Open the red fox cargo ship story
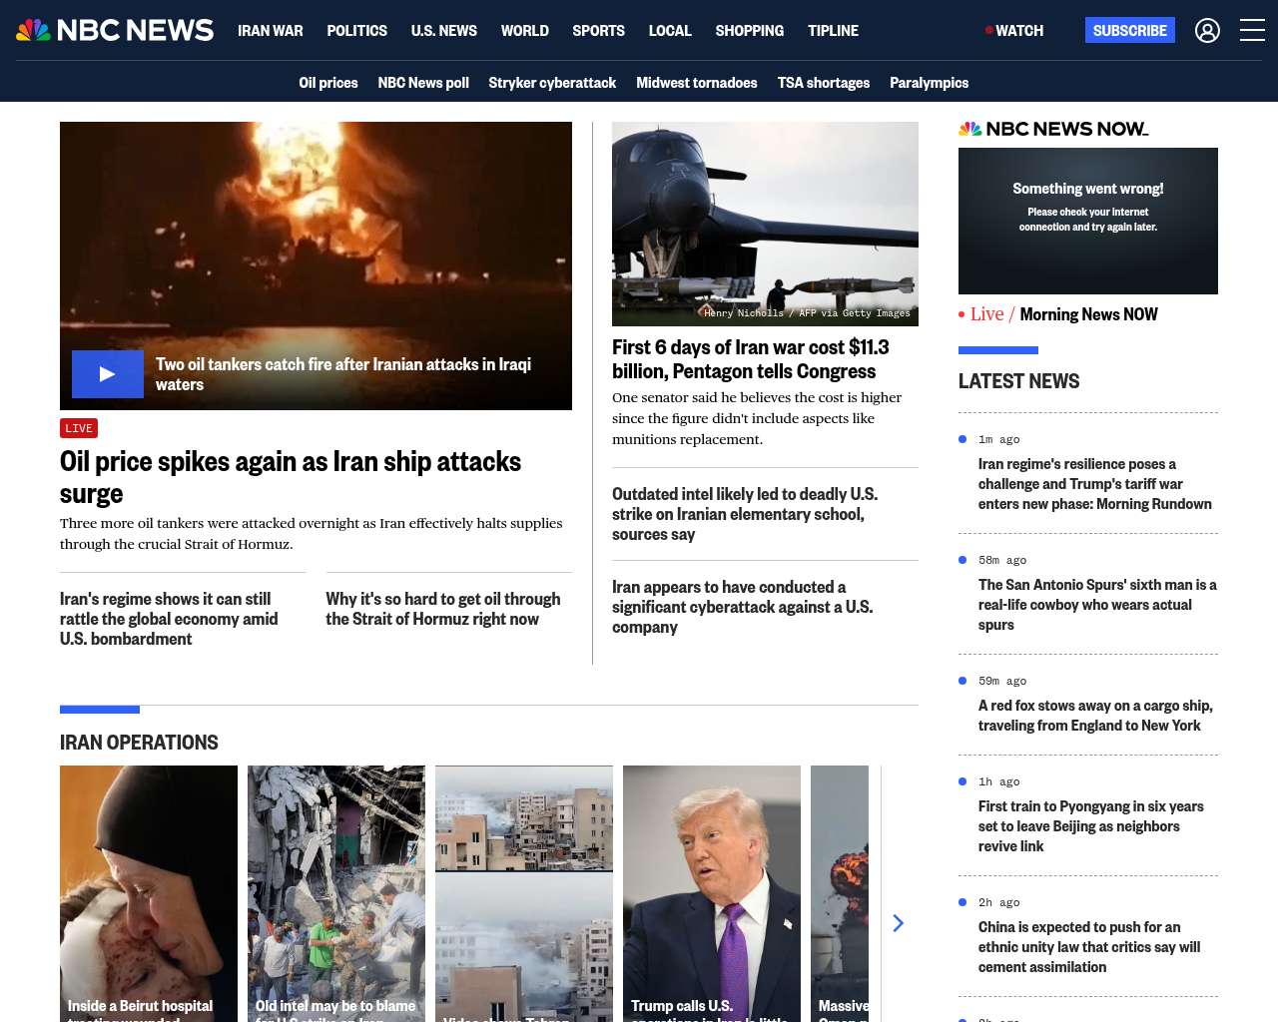This screenshot has width=1278, height=1022. pos(1095,716)
